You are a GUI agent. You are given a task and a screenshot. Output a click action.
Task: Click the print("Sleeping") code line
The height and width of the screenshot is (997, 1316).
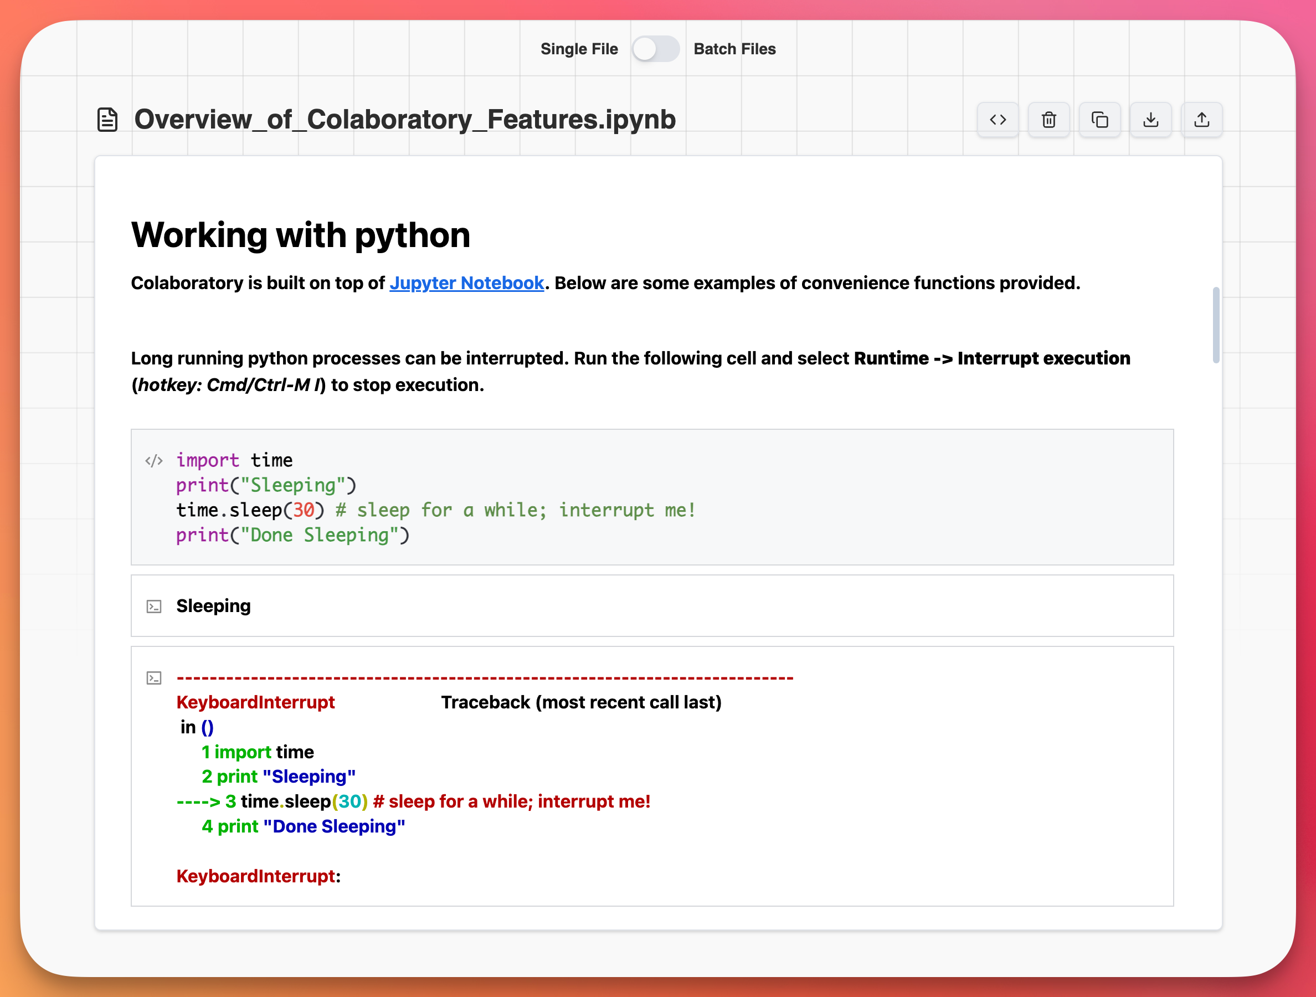pos(266,485)
